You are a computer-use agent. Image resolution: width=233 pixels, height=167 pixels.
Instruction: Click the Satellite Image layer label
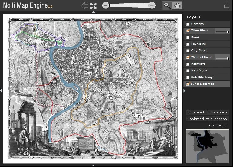pyautogui.click(x=203, y=77)
